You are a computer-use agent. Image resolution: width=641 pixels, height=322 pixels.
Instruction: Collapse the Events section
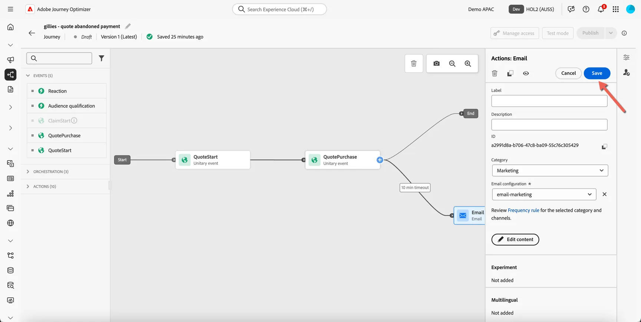(28, 76)
